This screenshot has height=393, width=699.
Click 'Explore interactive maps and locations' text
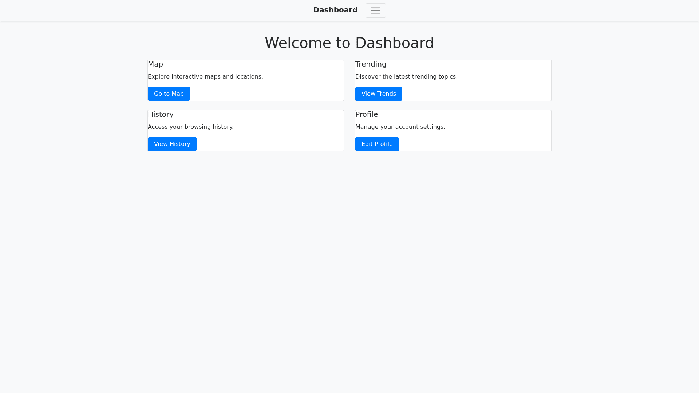pos(205,76)
